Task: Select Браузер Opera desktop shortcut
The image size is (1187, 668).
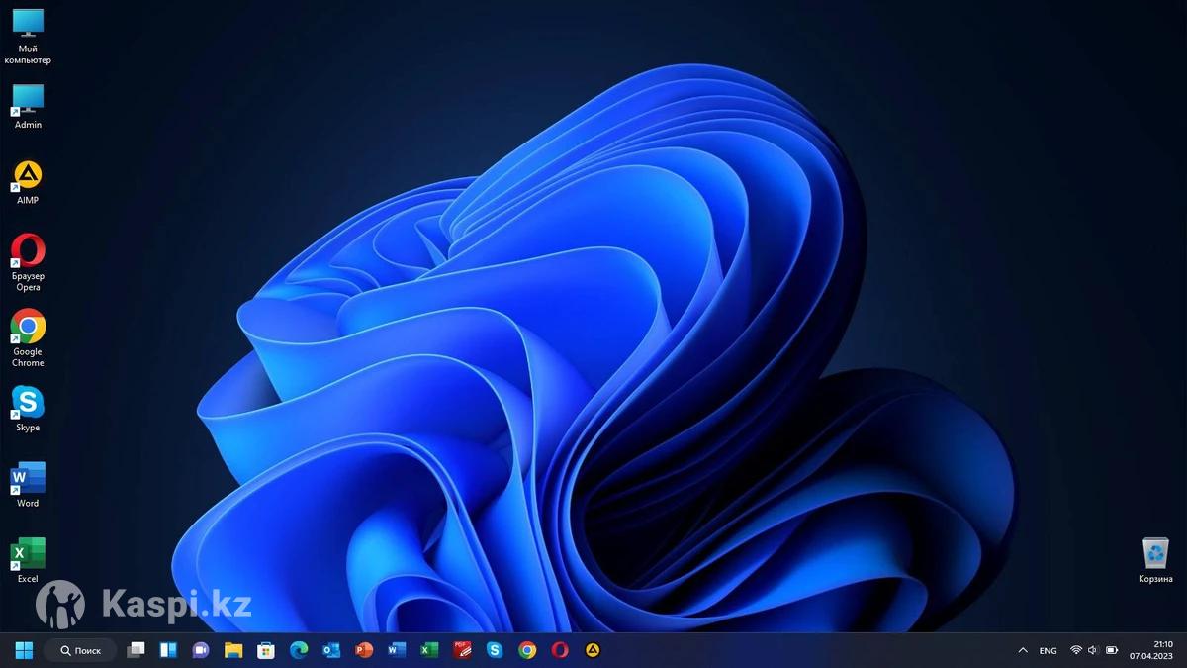Action: [28, 262]
